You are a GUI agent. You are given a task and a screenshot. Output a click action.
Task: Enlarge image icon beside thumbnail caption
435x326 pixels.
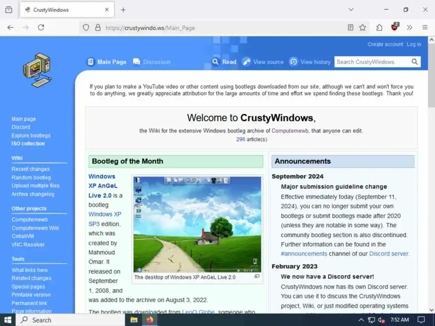[x=257, y=276]
